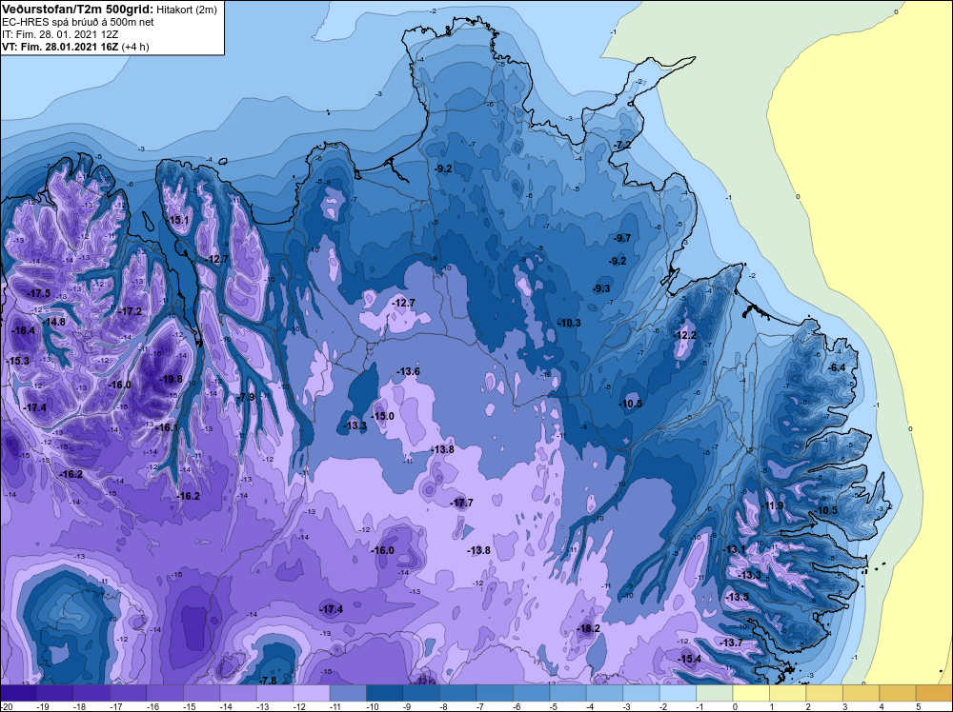Click the temperature value -10.3

[x=569, y=323]
